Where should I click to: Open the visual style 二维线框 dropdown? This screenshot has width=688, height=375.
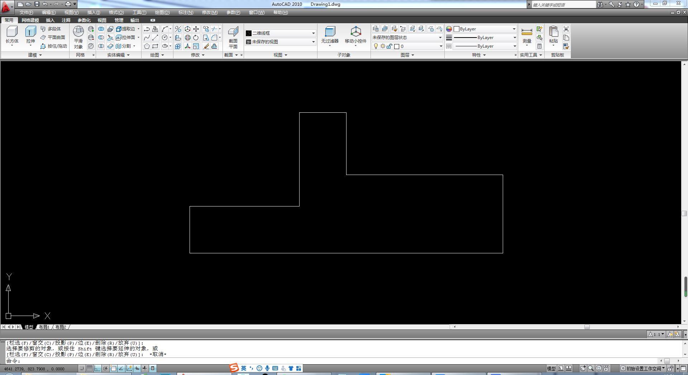(x=280, y=33)
